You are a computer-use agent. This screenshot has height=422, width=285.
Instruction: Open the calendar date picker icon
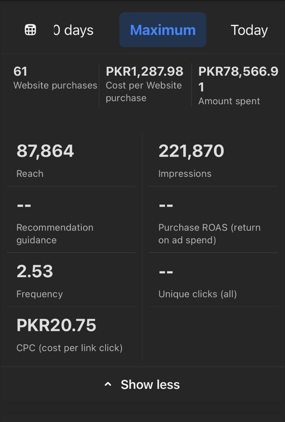click(x=30, y=30)
